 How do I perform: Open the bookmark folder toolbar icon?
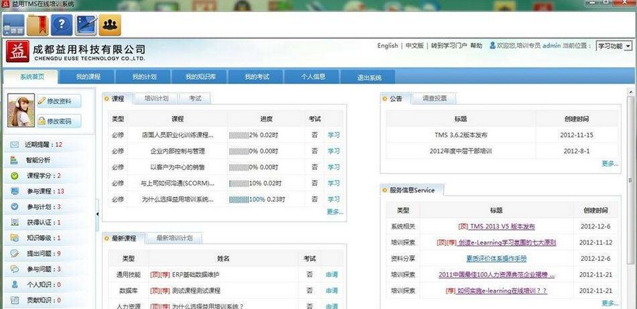[x=38, y=25]
